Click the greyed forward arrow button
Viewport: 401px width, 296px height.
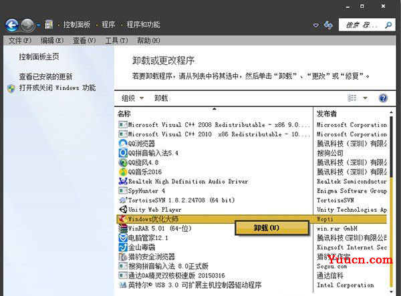click(x=27, y=25)
